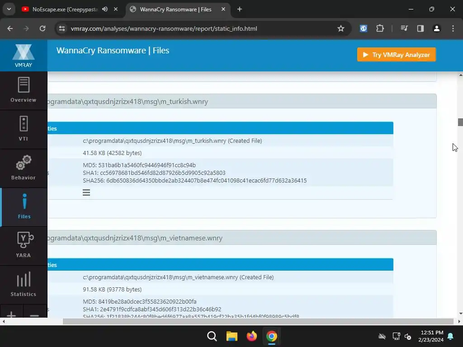This screenshot has height=347, width=463.
Task: Click the vertical scrollbar thumb
Action: tap(460, 122)
